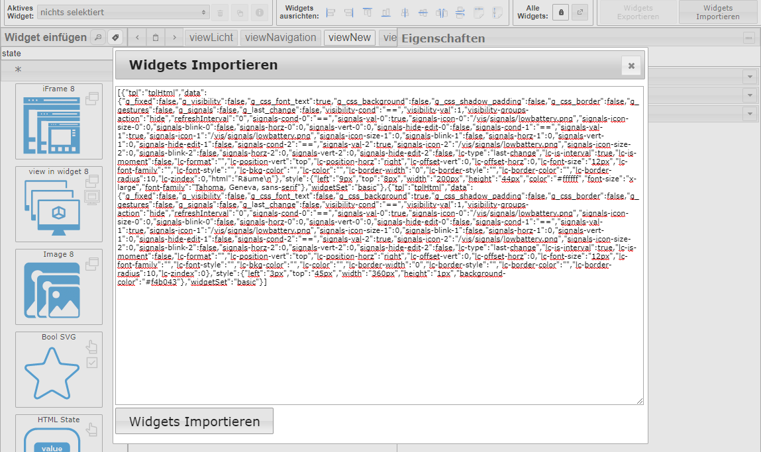Open the '*' widget set filter dropdown
The height and width of the screenshot is (452, 761).
56,69
